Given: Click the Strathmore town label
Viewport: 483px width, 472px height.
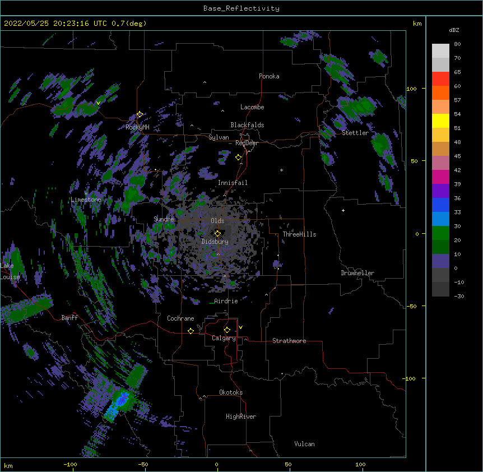Looking at the screenshot, I should point(289,341).
